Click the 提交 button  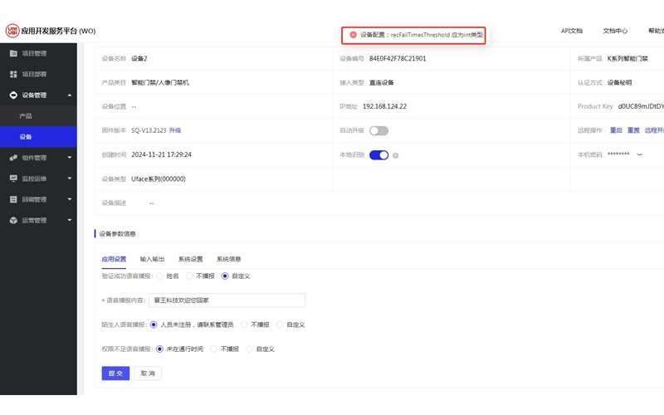click(115, 373)
